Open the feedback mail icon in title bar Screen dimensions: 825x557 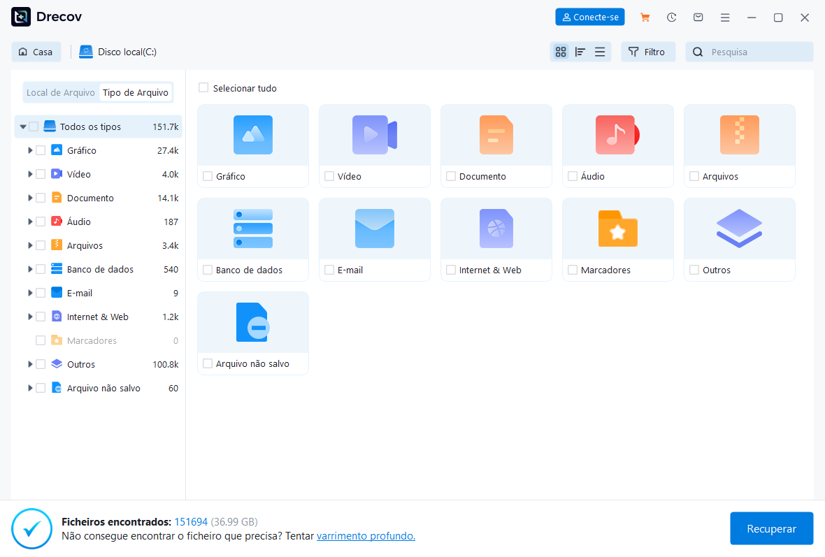point(698,17)
